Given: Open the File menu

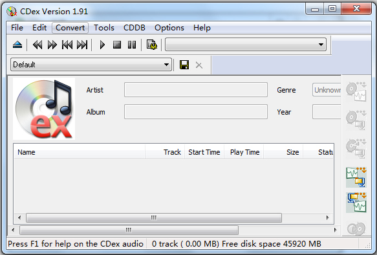Looking at the screenshot, I should point(17,28).
